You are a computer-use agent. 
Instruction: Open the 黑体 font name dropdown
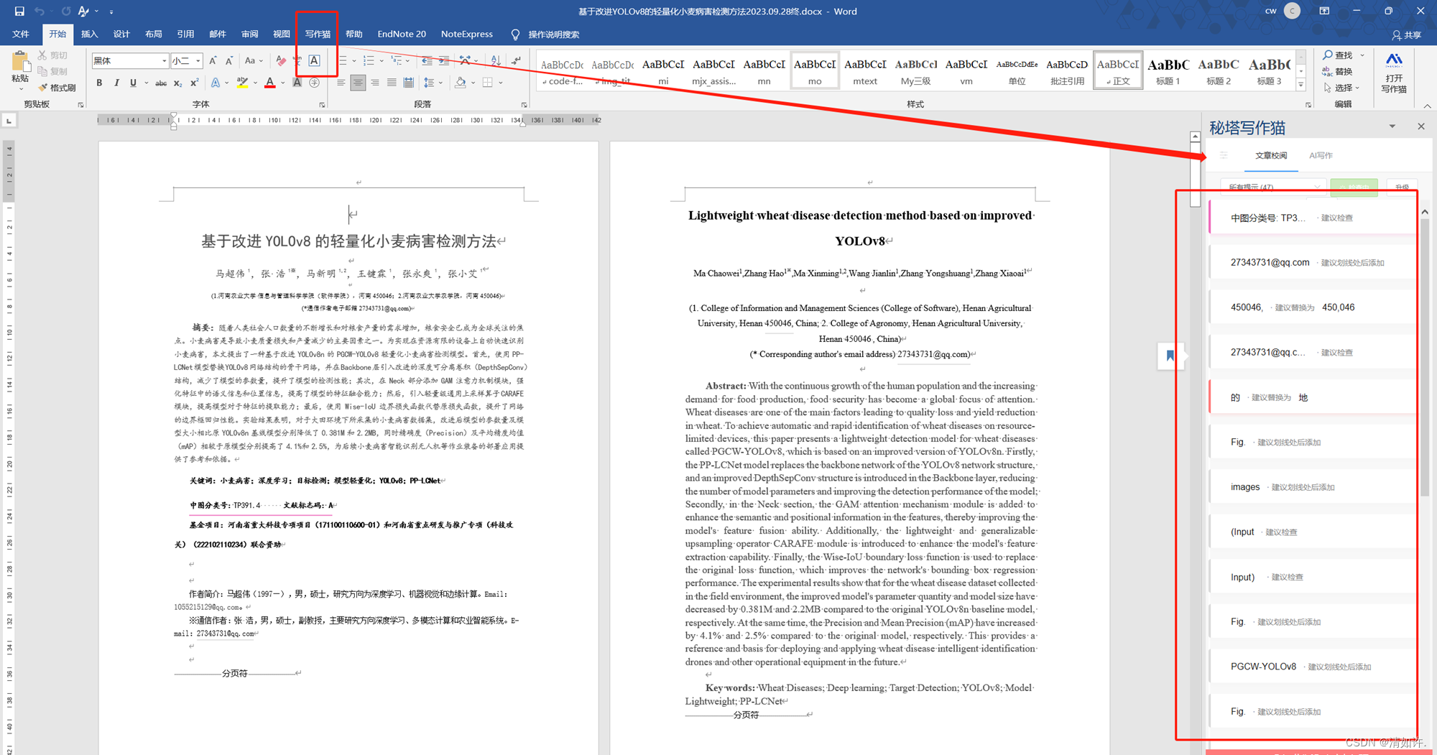point(165,61)
